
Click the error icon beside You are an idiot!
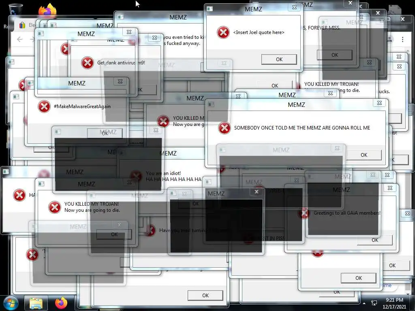tap(136, 176)
